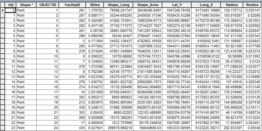Image resolution: width=262 pixels, height=131 pixels.
Task: Click Shape_Area cell 38436495.6097
Action: (147, 10)
